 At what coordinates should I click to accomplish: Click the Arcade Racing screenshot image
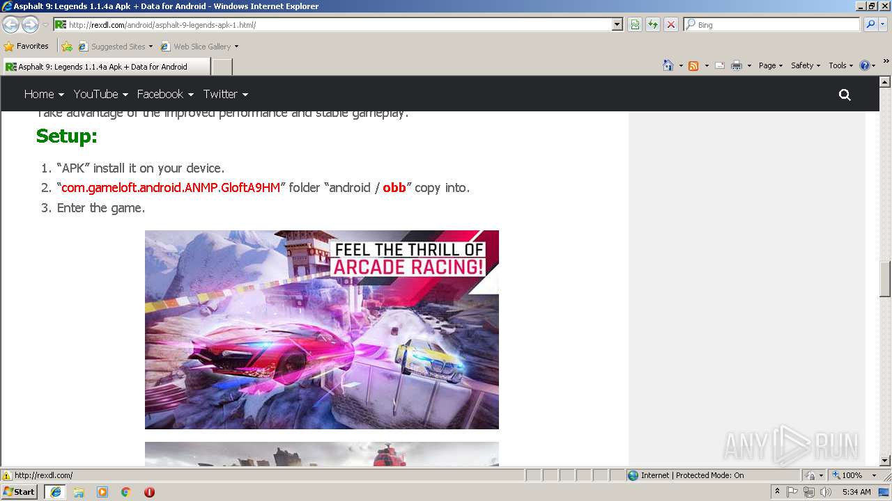click(x=322, y=330)
